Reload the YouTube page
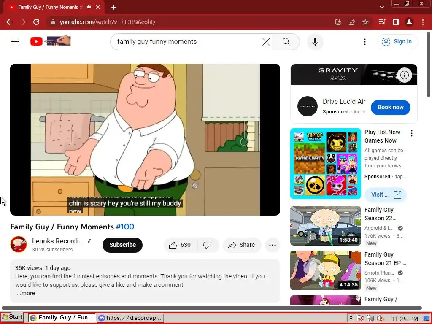Viewport: 432px width, 324px height. click(36, 22)
